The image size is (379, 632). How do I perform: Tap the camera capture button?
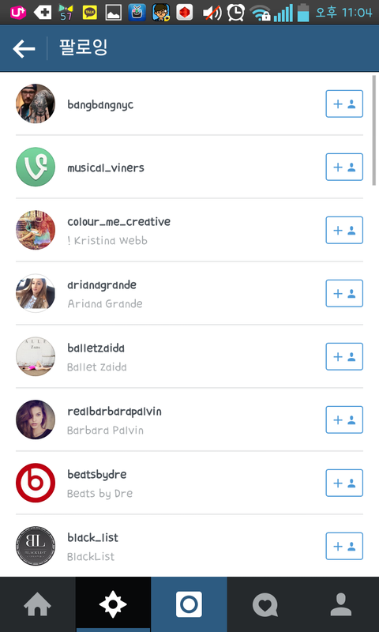coord(189,604)
